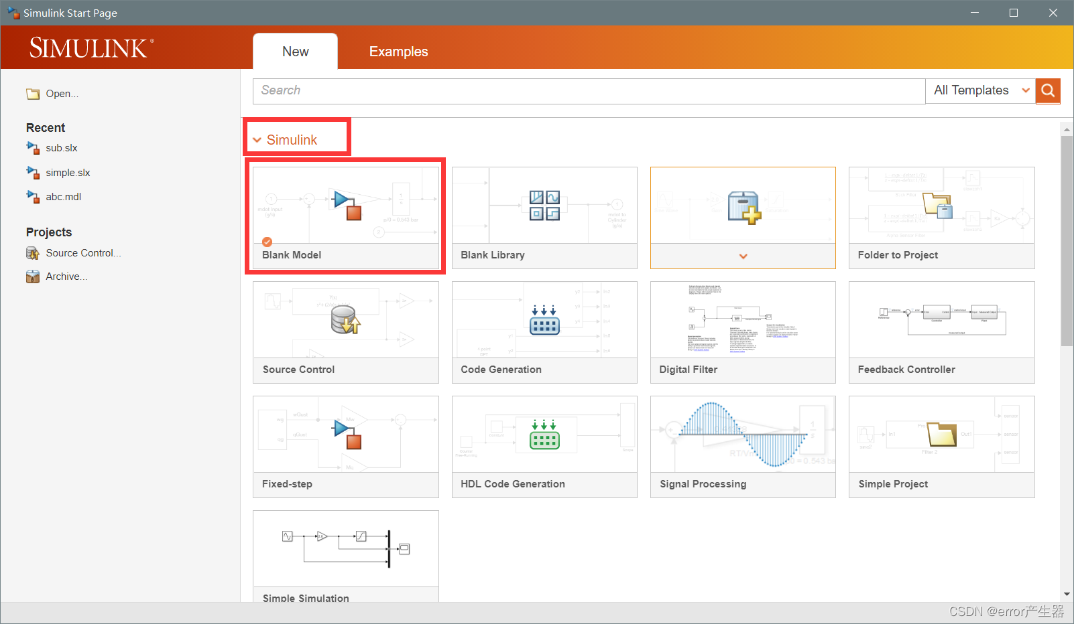Click the Source Control database icon
The height and width of the screenshot is (624, 1074).
[x=346, y=319]
